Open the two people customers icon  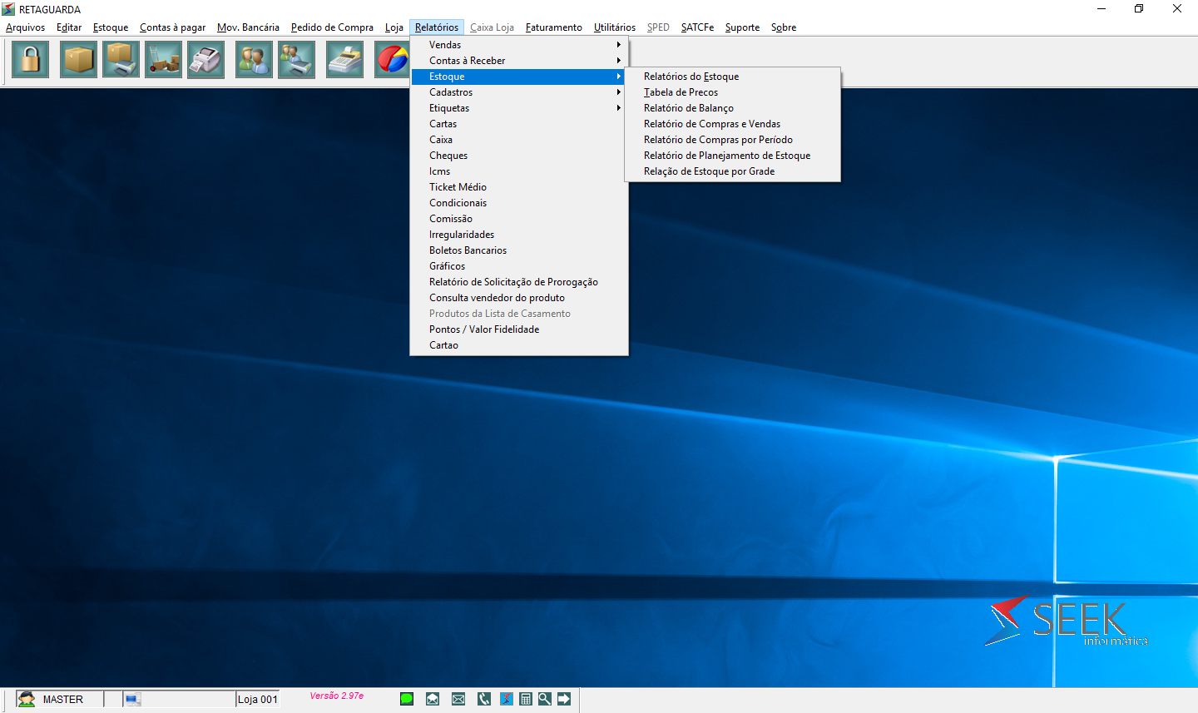click(x=254, y=60)
